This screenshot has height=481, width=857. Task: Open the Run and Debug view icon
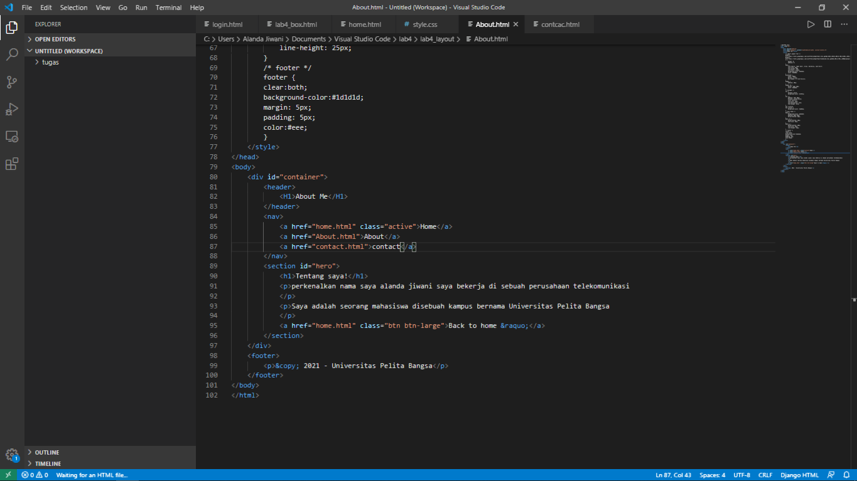click(12, 109)
